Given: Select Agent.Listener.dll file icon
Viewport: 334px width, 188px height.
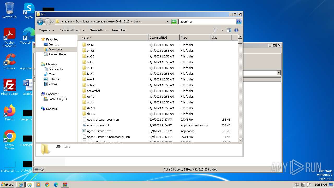Looking at the screenshot, I should coord(84,125).
